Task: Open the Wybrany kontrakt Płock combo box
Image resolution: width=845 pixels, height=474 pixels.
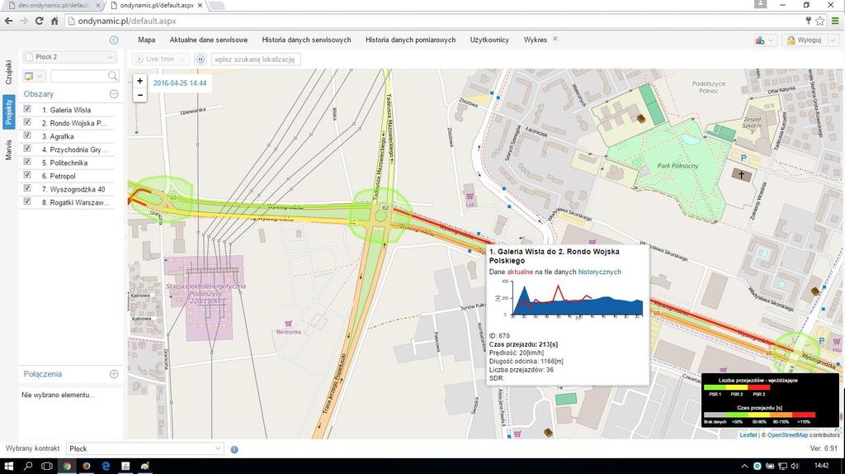Action: click(144, 448)
